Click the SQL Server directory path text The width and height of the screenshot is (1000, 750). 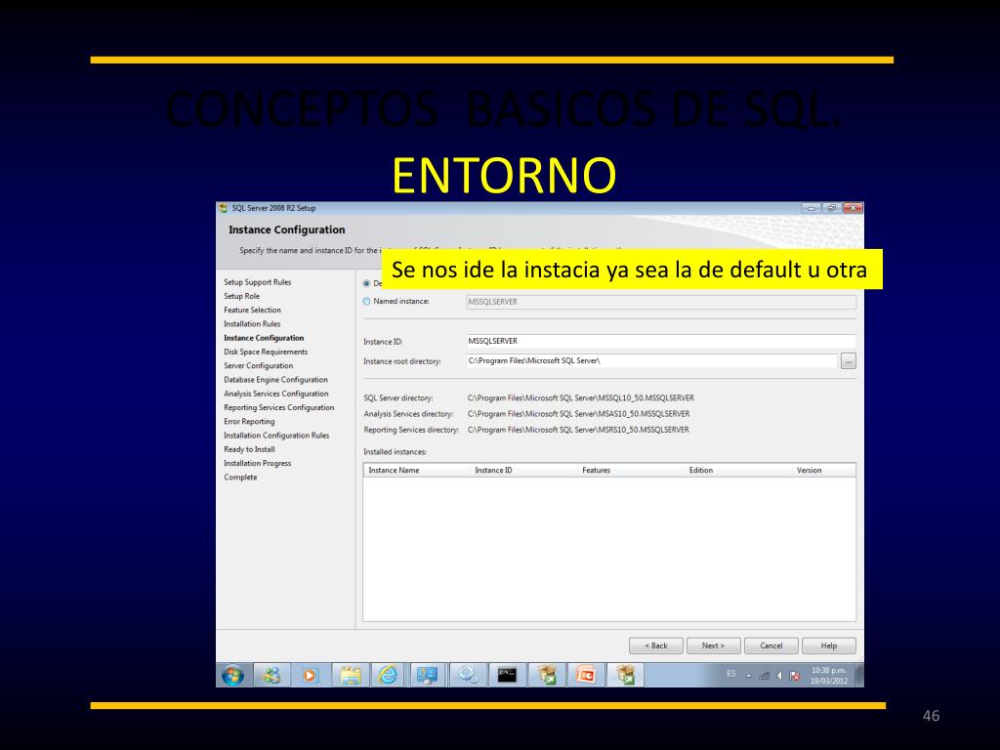coord(580,398)
